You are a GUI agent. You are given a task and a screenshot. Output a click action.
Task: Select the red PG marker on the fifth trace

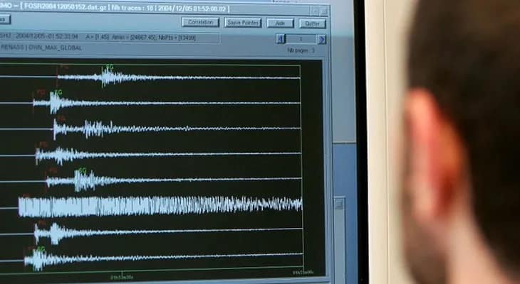tap(53, 170)
